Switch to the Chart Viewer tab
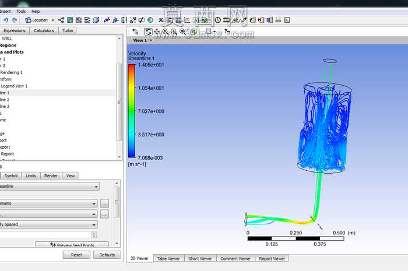 pyautogui.click(x=200, y=258)
